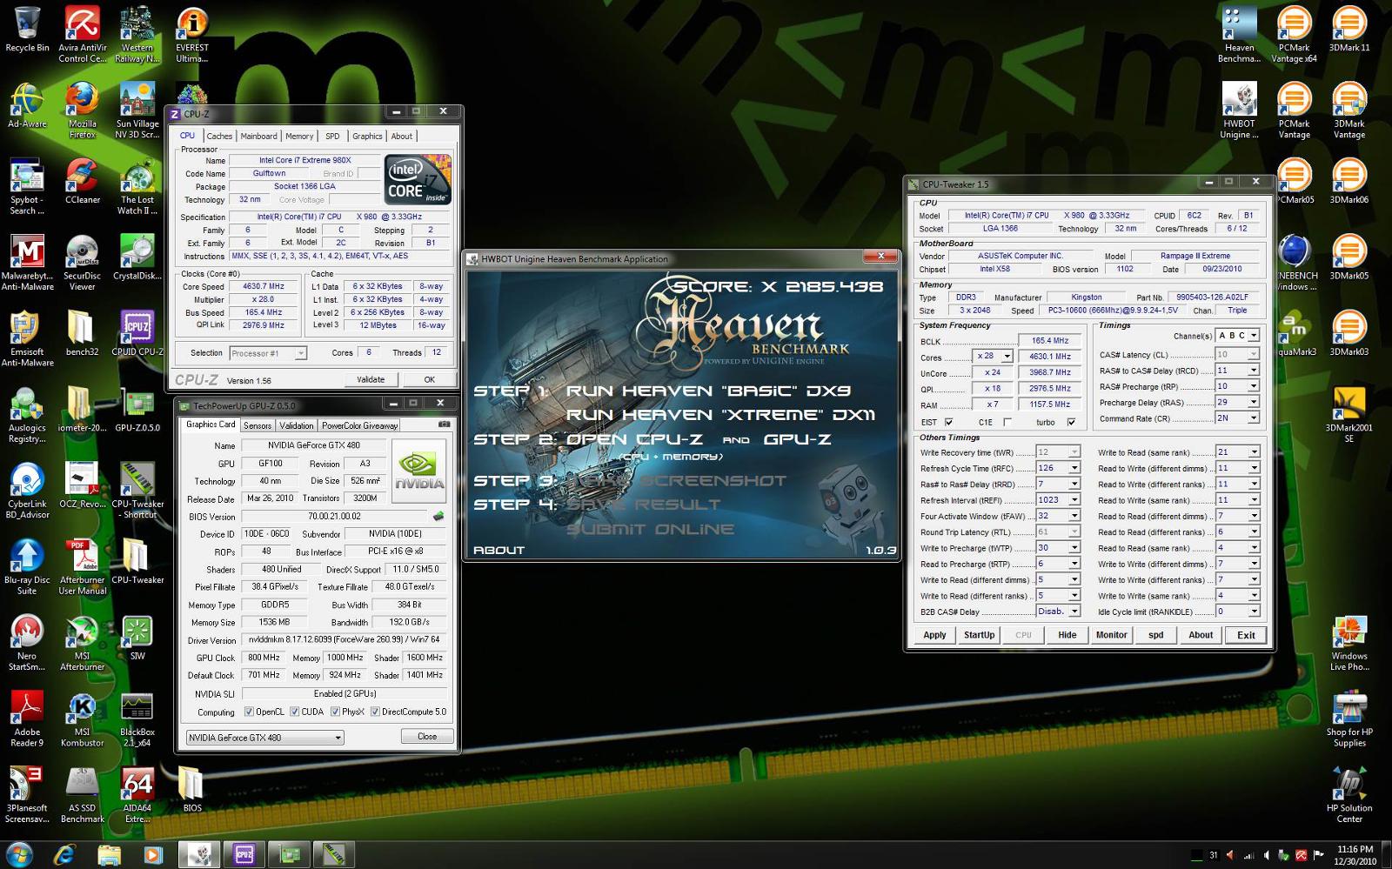Viewport: 1392px width, 869px height.
Task: Open Windows Live Photo icon
Action: 1349,644
